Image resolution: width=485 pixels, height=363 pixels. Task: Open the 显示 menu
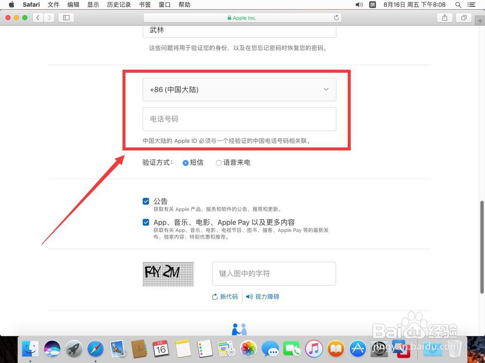[93, 4]
